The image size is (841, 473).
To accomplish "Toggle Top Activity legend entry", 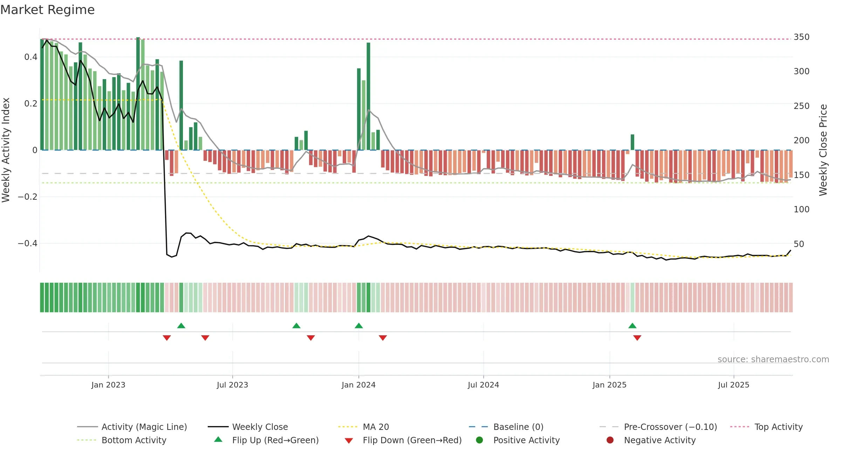I will click(x=766, y=427).
